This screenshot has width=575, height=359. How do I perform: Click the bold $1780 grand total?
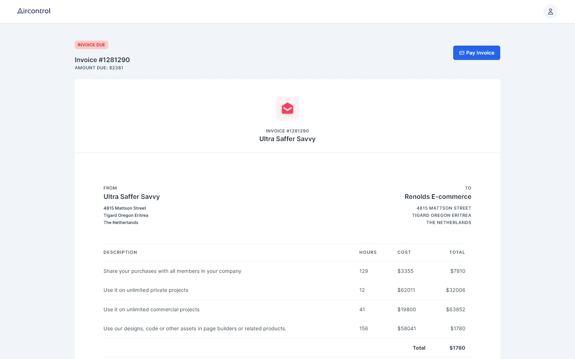click(x=457, y=348)
